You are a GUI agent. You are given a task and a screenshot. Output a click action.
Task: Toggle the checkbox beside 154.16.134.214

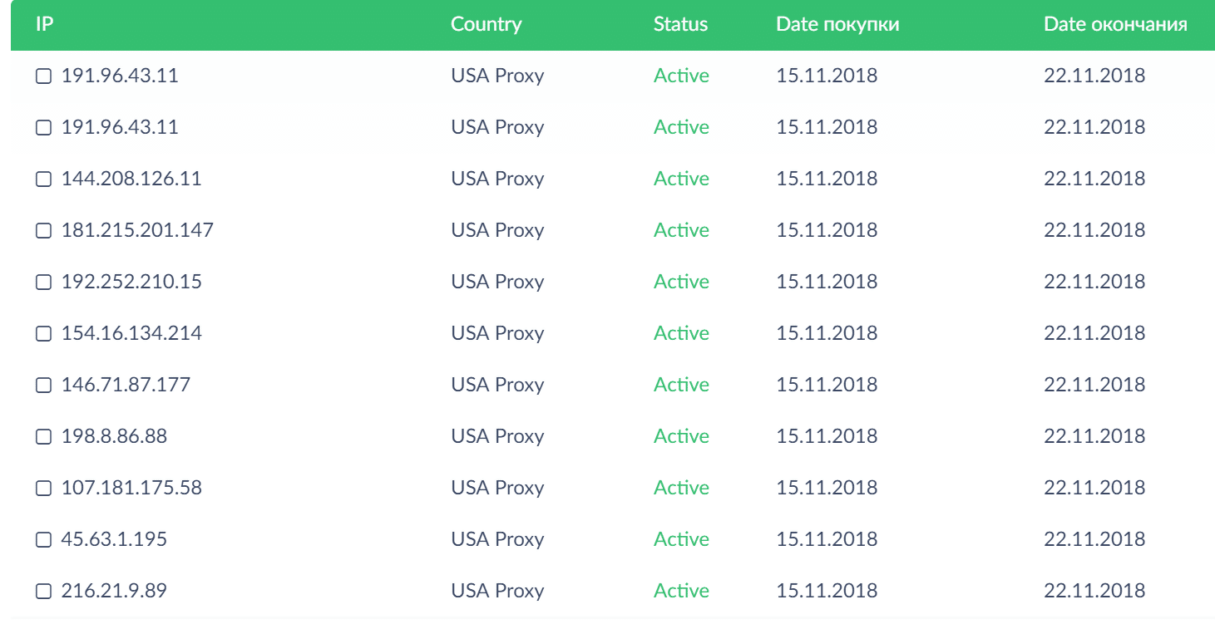click(x=43, y=334)
